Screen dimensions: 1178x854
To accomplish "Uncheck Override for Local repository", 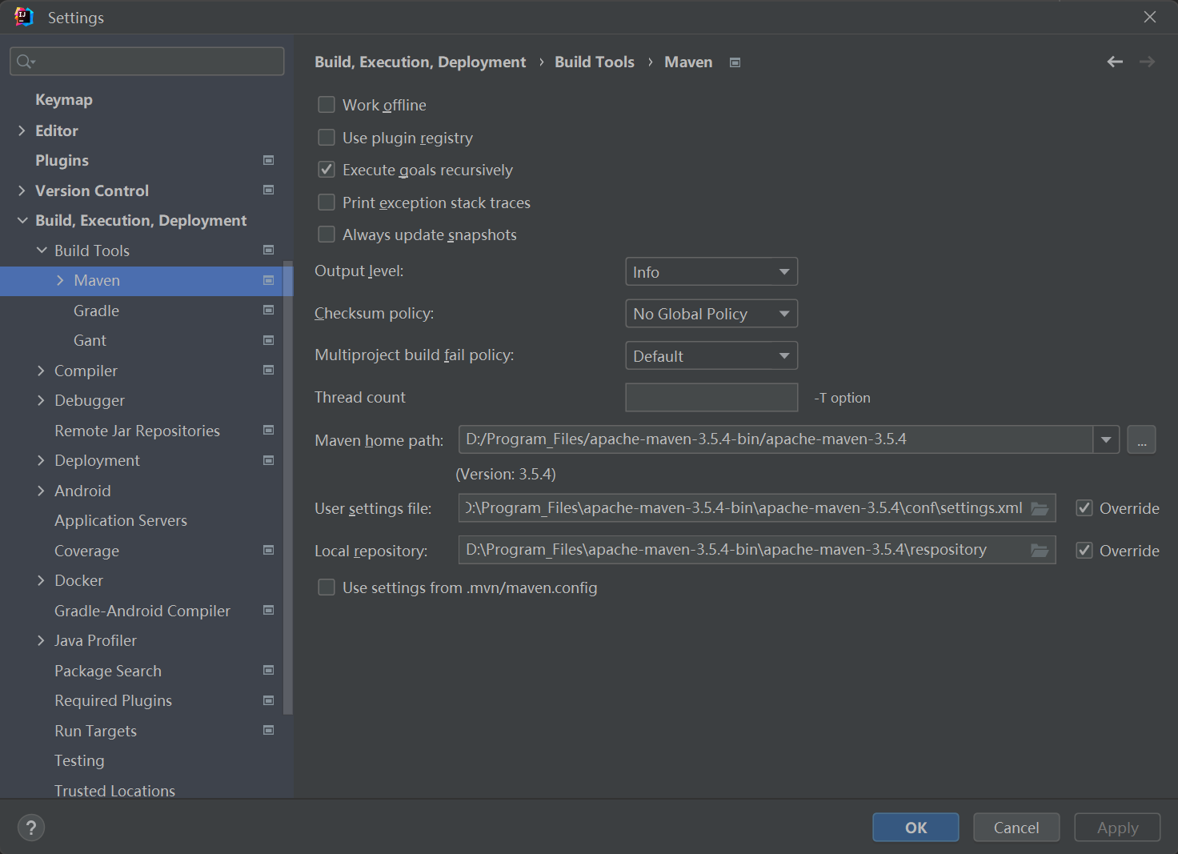I will [x=1084, y=550].
